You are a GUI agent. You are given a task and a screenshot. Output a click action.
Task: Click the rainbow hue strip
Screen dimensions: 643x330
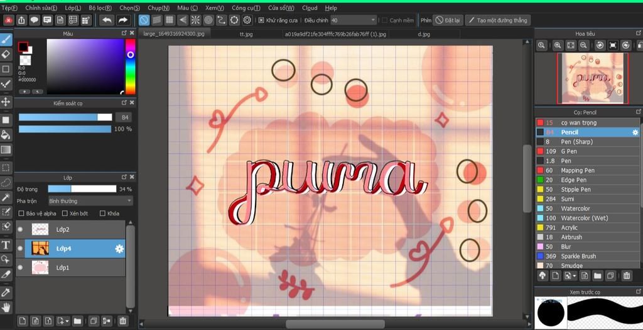pos(131,66)
